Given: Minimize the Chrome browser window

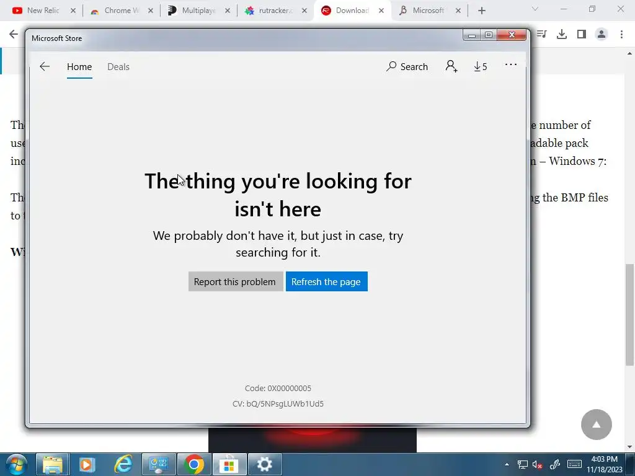Looking at the screenshot, I should tap(564, 9).
